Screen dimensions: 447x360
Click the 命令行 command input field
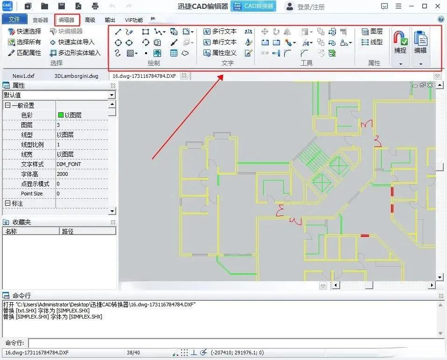coord(233,343)
